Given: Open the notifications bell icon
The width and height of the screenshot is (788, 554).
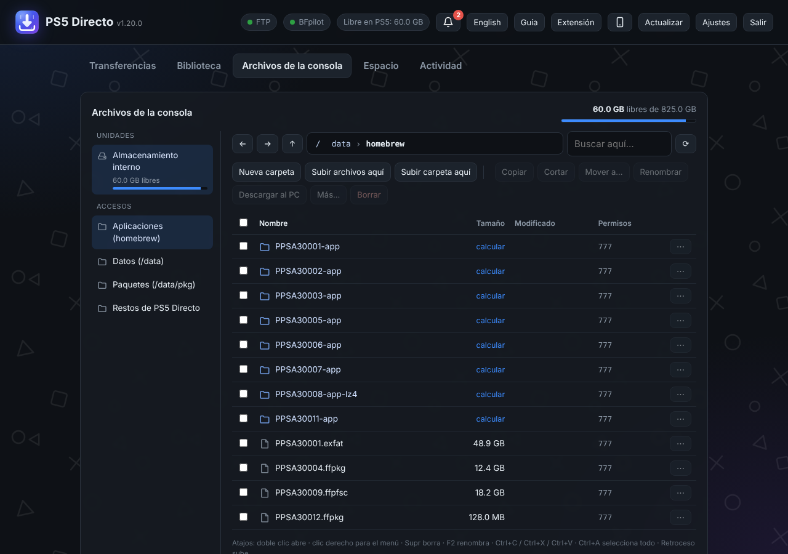Looking at the screenshot, I should (x=448, y=22).
